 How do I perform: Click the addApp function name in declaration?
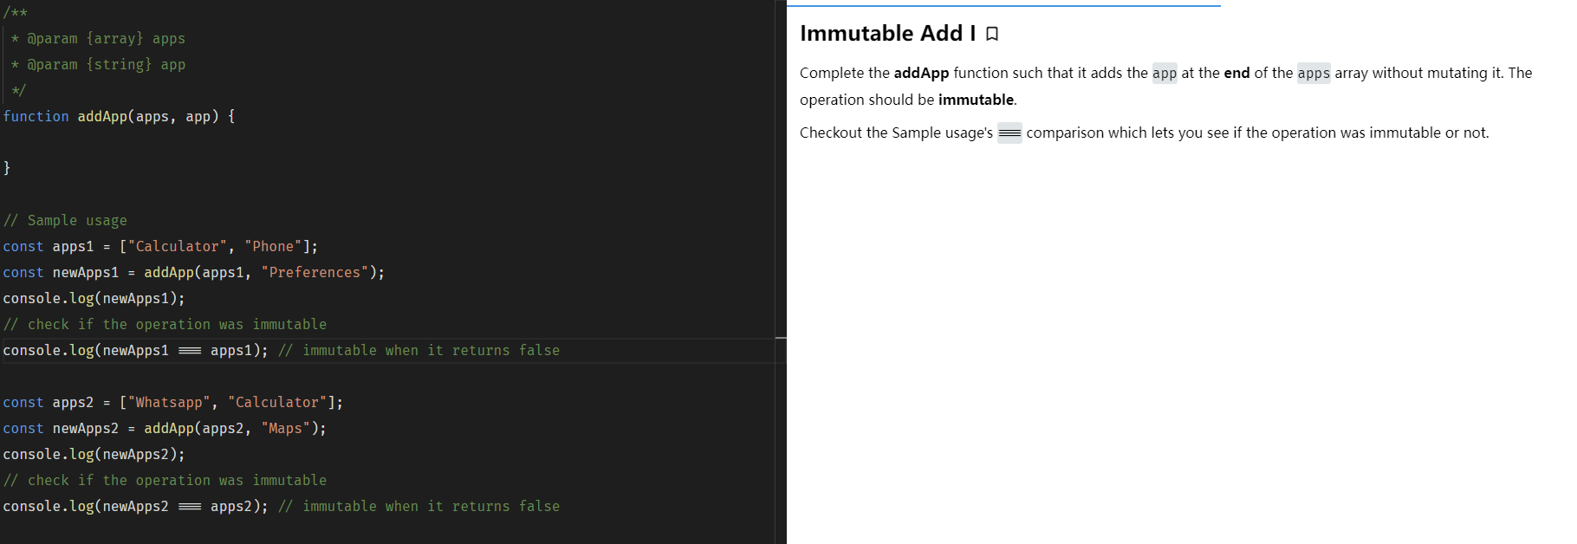pyautogui.click(x=102, y=116)
